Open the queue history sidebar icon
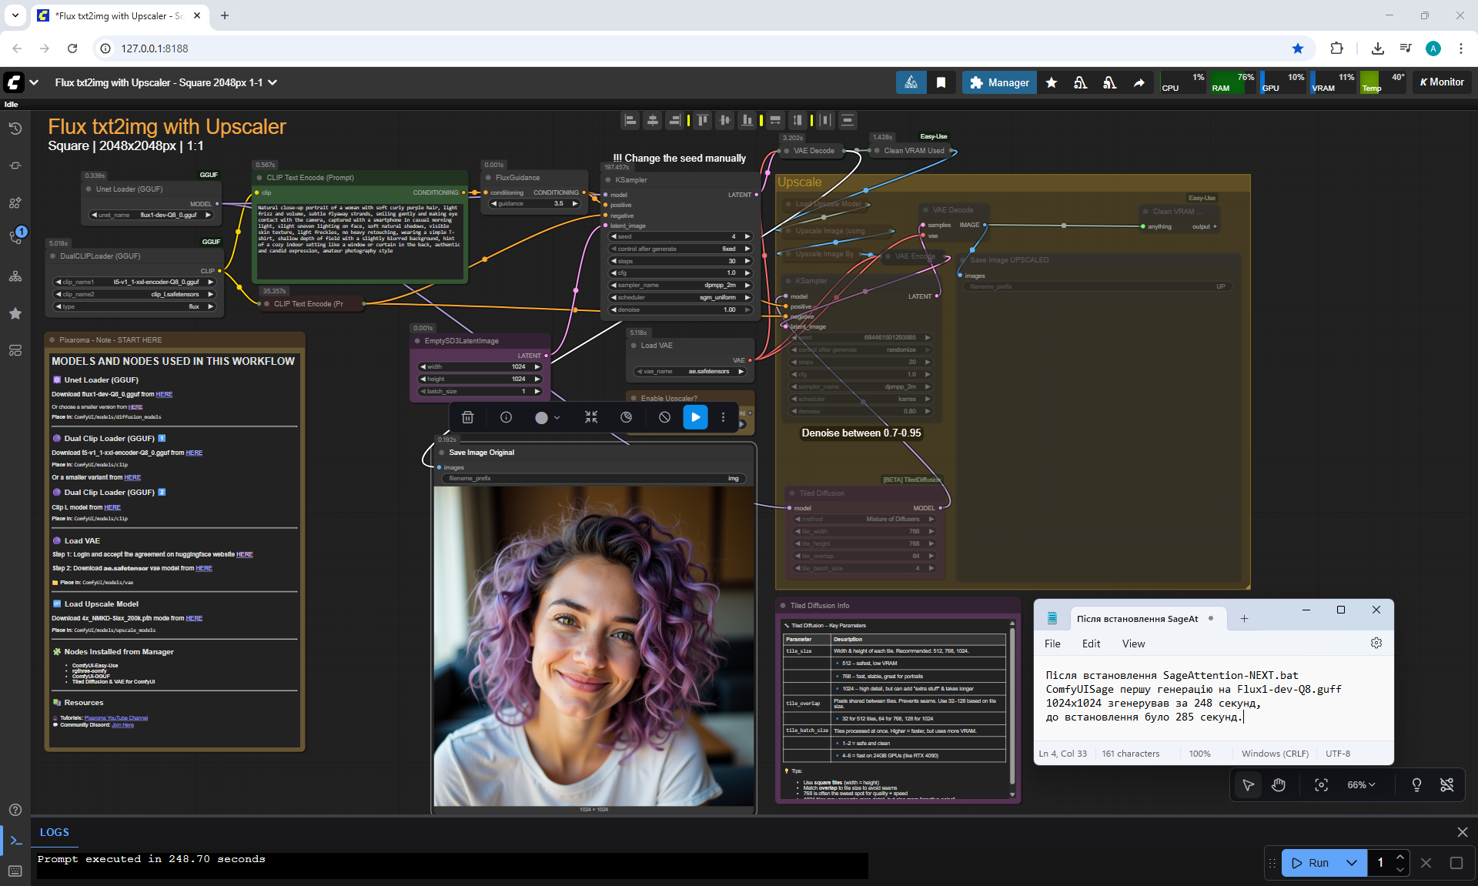Image resolution: width=1478 pixels, height=886 pixels. [15, 129]
